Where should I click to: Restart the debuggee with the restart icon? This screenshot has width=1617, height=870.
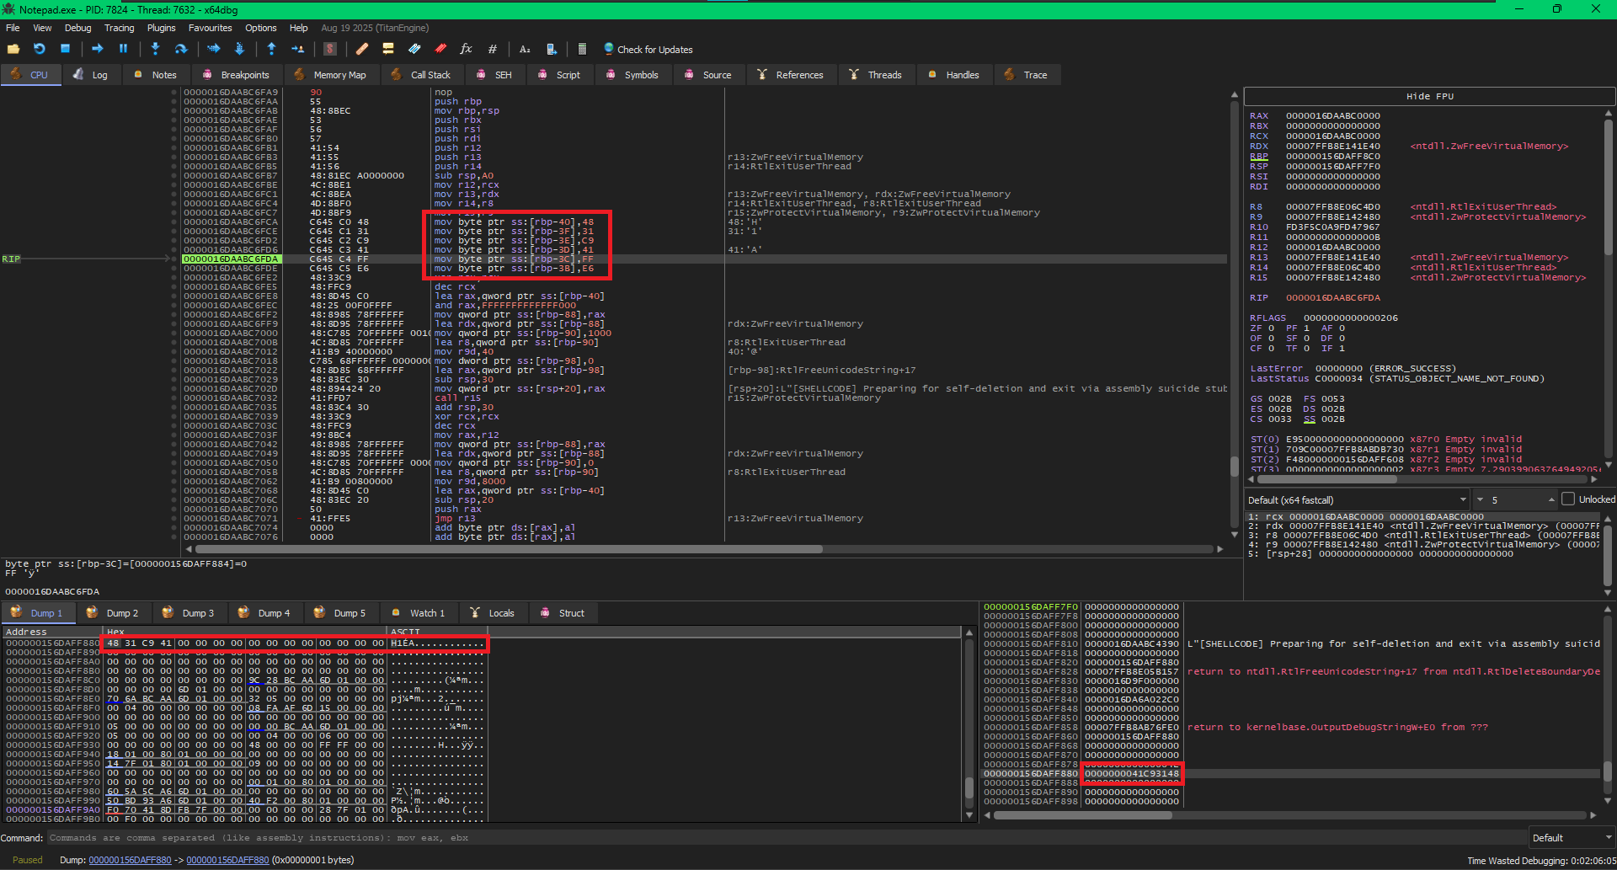40,50
